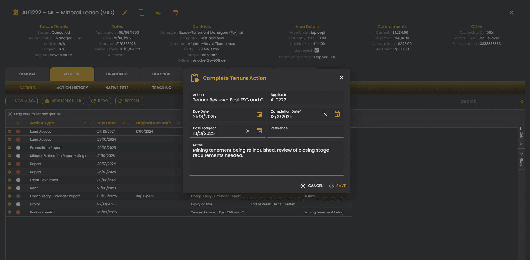Click SAVE in the dialog
The image size is (530, 260).
pyautogui.click(x=337, y=186)
